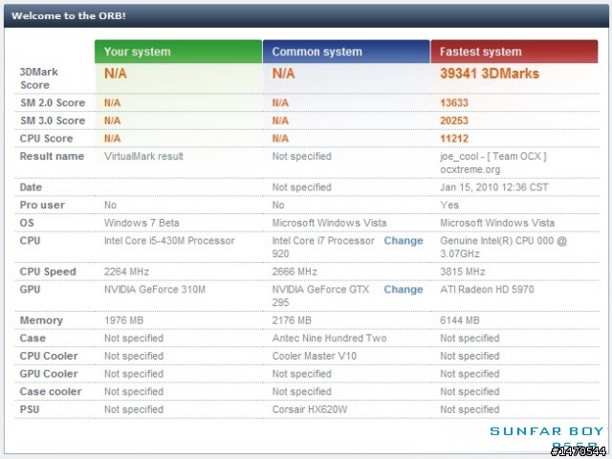This screenshot has width=612, height=459.
Task: Click the SM 3.0 Score row label
Action: tap(53, 120)
